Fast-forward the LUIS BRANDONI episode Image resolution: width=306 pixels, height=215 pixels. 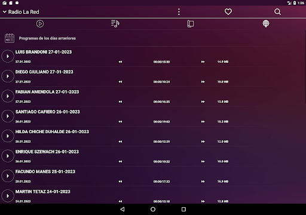[x=203, y=62]
